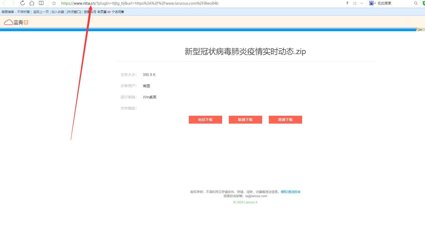Click the browser back arrow
The height and width of the screenshot is (251, 425).
4,3
